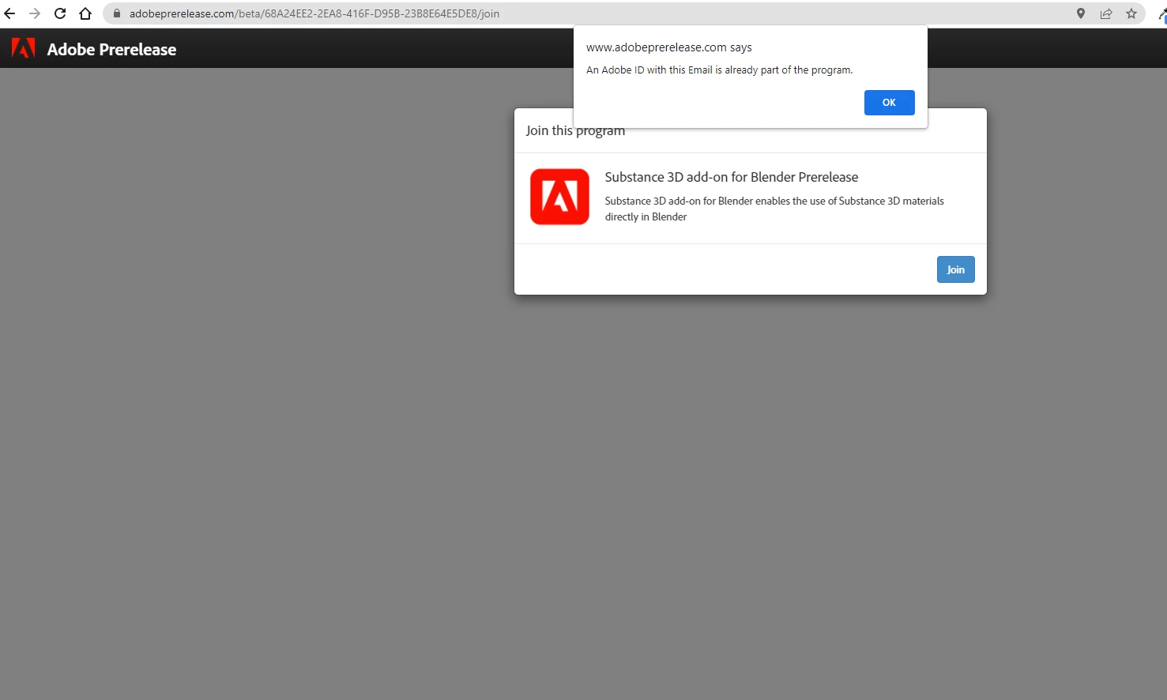Click the add-on description paragraph text

click(x=774, y=209)
